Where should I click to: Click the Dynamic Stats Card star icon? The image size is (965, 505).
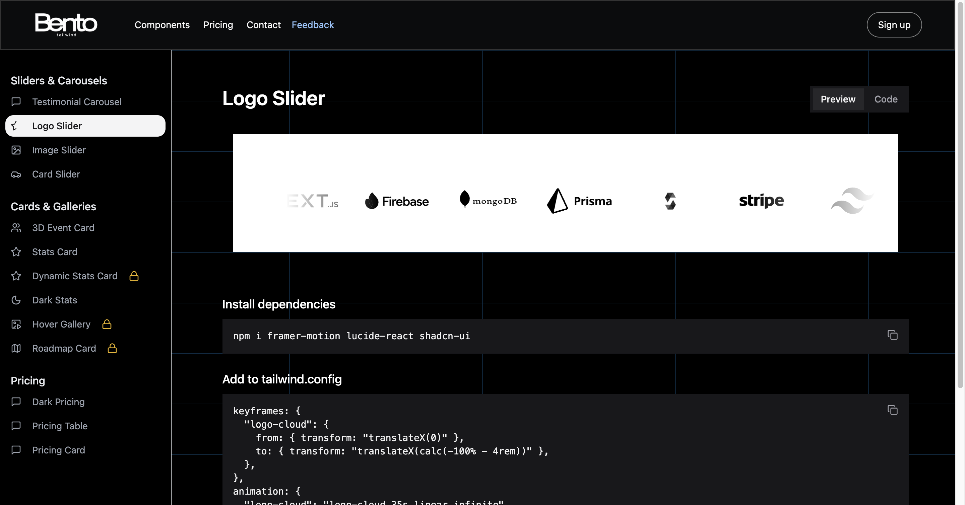tap(16, 276)
